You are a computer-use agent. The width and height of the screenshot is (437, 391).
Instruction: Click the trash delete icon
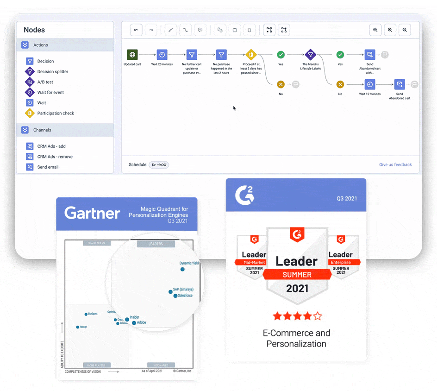(x=250, y=30)
